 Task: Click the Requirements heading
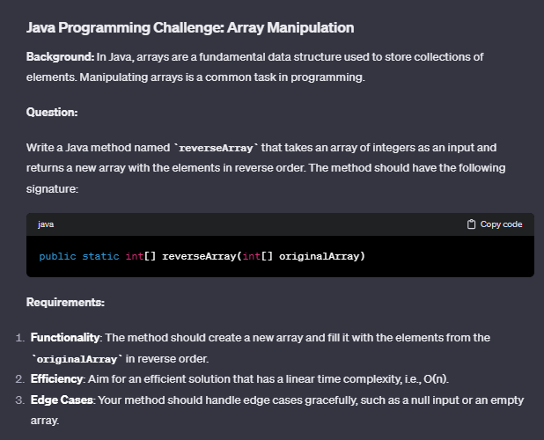pos(65,303)
